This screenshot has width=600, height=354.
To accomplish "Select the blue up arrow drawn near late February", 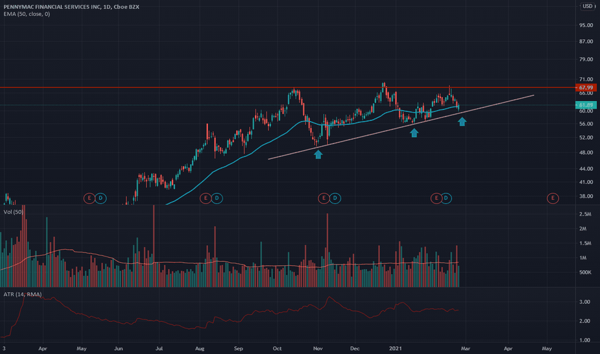I will point(462,122).
